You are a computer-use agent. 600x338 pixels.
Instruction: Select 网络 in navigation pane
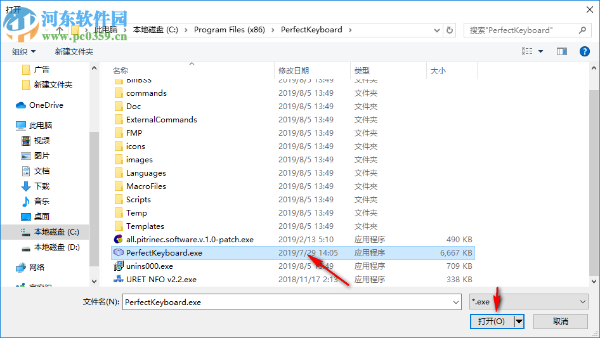click(30, 267)
